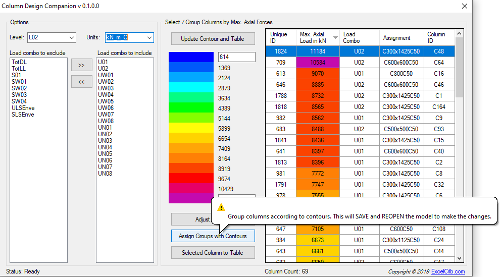This screenshot has height=277, width=503.
Task: Select UW01 in the include list
Action: click(106, 75)
